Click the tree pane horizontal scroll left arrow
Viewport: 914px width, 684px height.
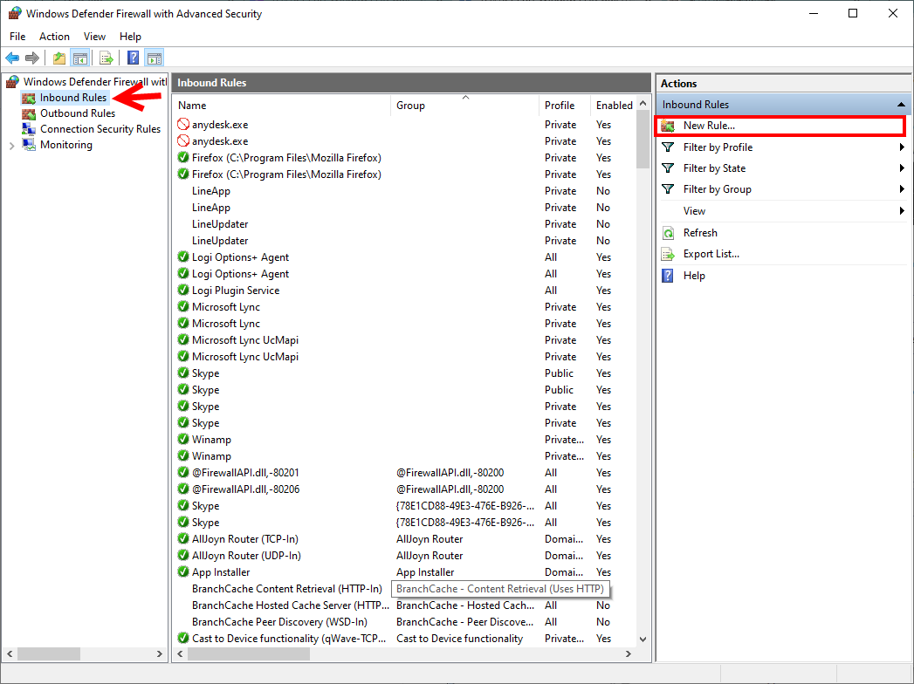(x=10, y=653)
